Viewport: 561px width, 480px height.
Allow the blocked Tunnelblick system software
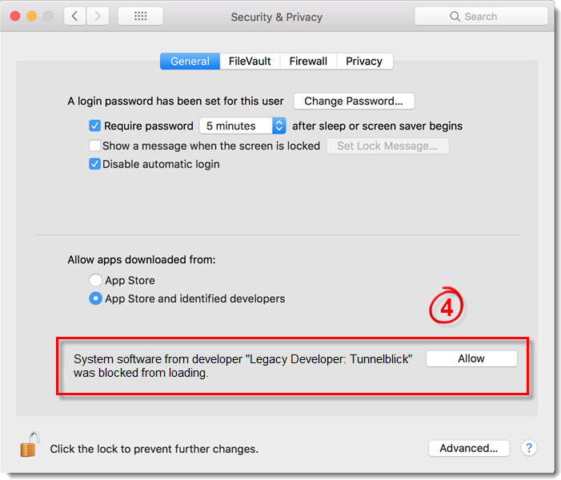tap(471, 358)
